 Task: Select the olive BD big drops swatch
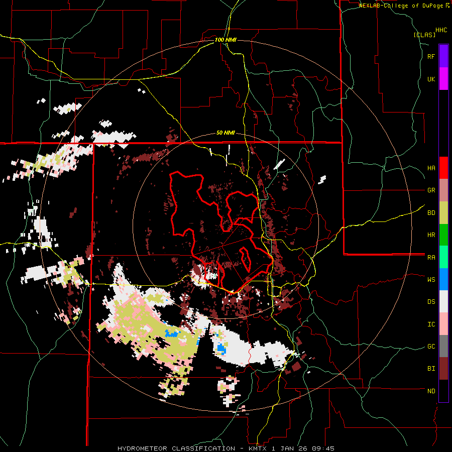[x=443, y=213]
